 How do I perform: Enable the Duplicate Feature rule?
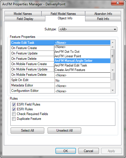point(14,119)
